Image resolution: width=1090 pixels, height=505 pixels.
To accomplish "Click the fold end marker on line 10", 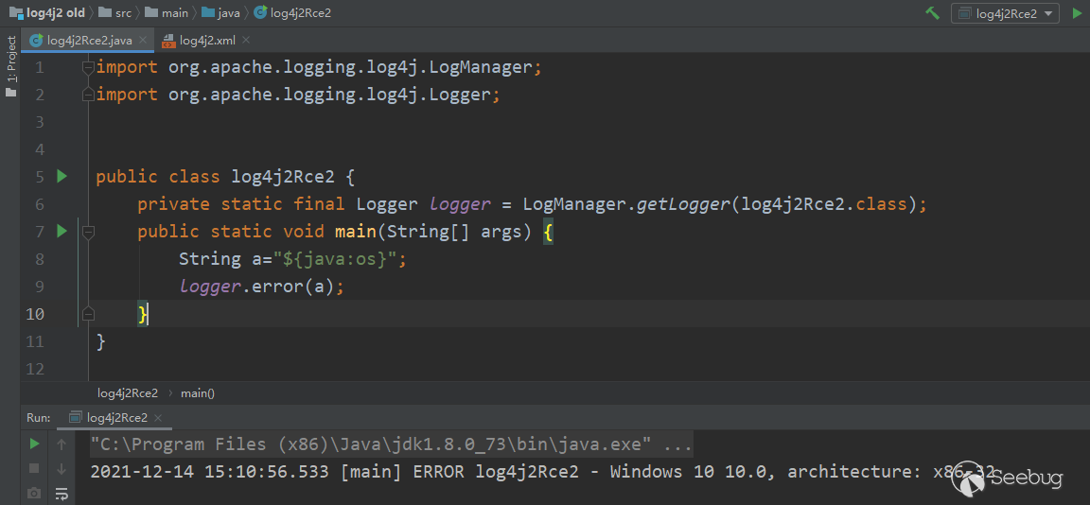I will click(88, 314).
